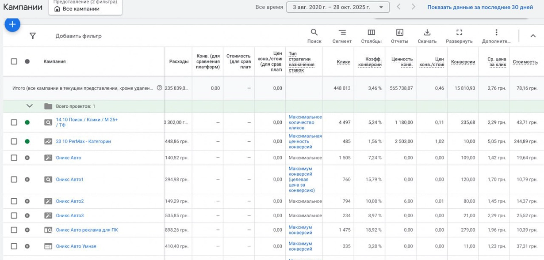Tick the select-all campaigns header checkbox
Screen dimensions: 544x260
point(14,61)
